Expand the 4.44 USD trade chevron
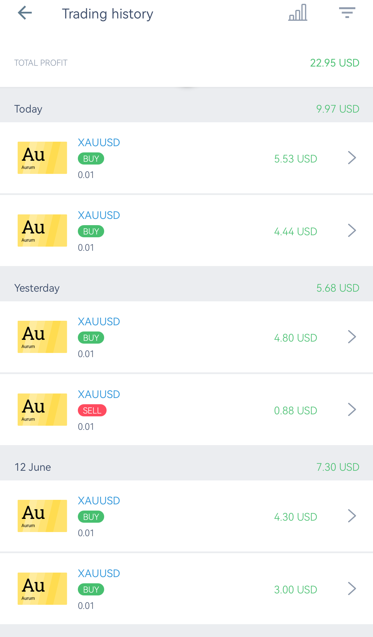373x637 pixels. point(352,230)
